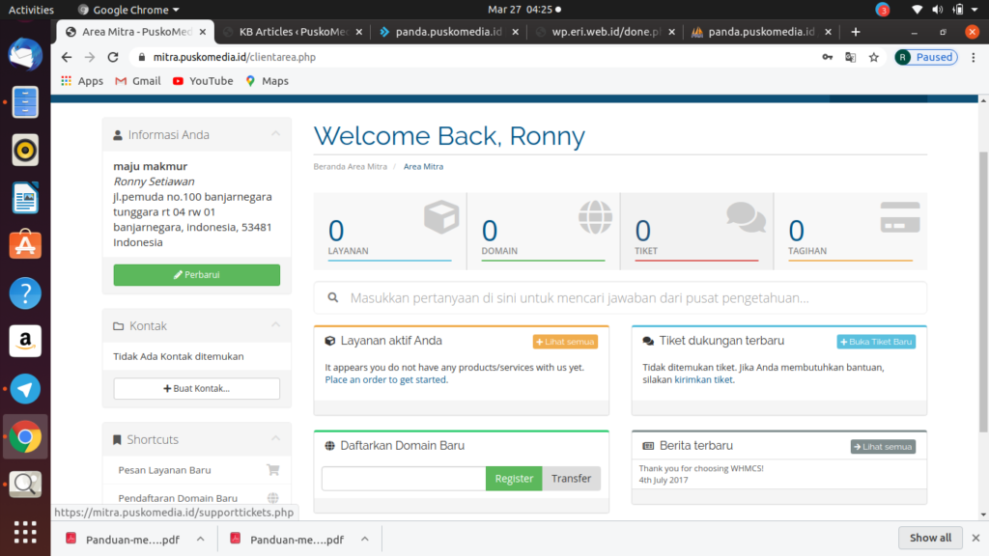Open a new Chrome tab
This screenshot has width=989, height=556.
click(855, 32)
